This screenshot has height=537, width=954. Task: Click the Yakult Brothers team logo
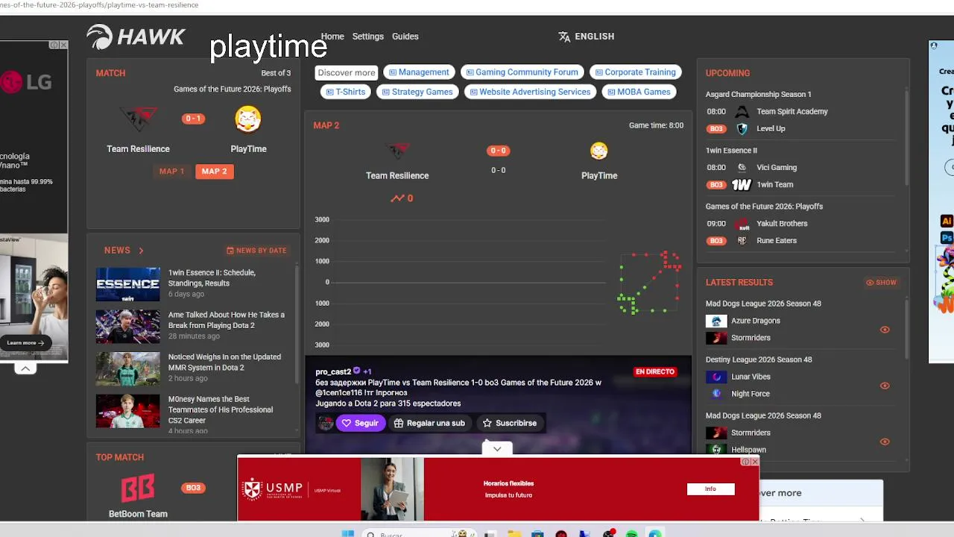[x=742, y=224]
